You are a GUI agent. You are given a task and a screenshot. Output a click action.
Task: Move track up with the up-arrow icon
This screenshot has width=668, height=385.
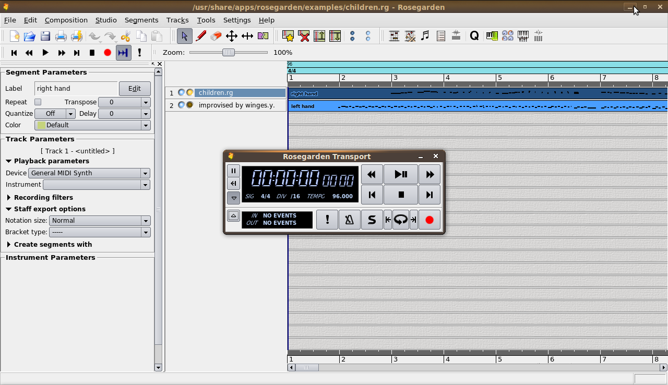pyautogui.click(x=319, y=36)
